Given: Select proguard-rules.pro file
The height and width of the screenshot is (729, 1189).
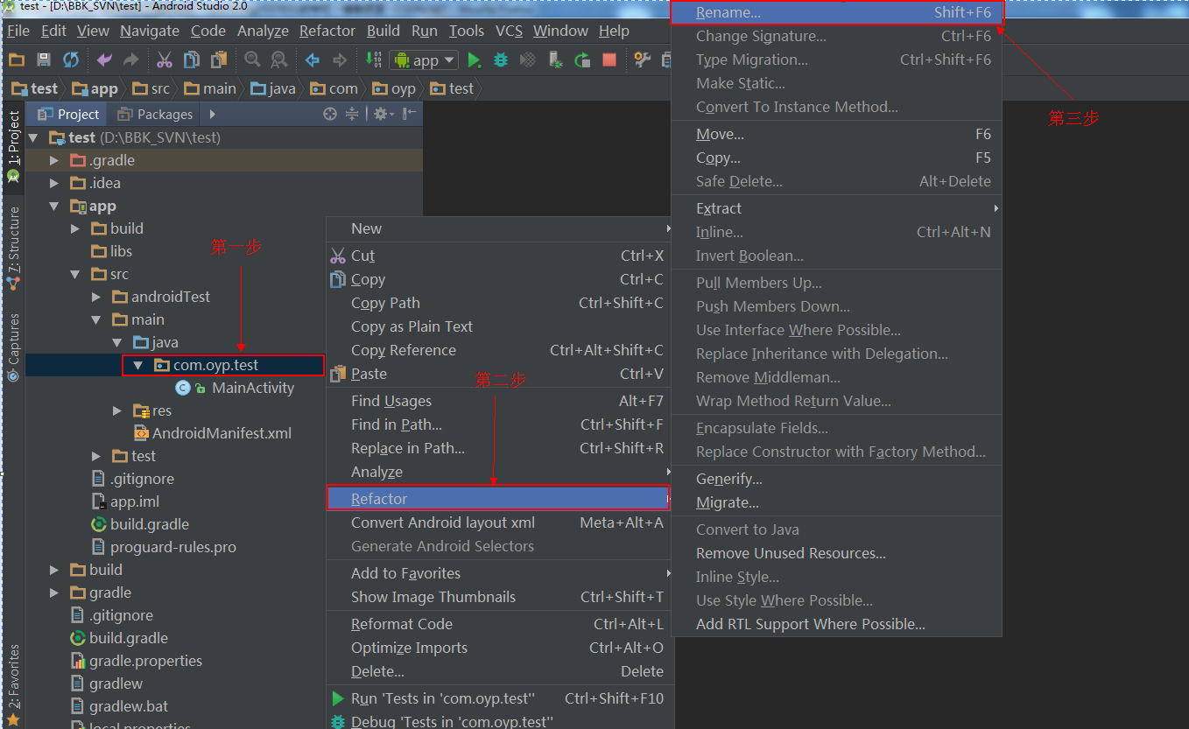Looking at the screenshot, I should pos(163,547).
